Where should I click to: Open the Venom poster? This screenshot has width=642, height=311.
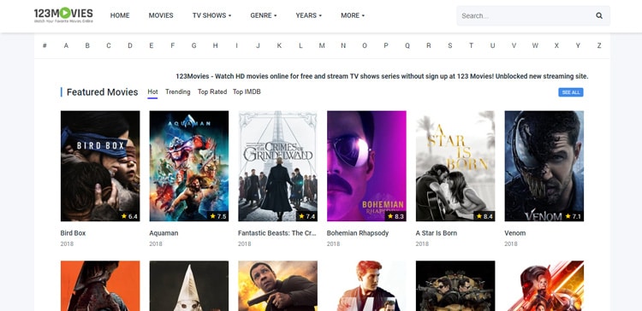pyautogui.click(x=544, y=166)
